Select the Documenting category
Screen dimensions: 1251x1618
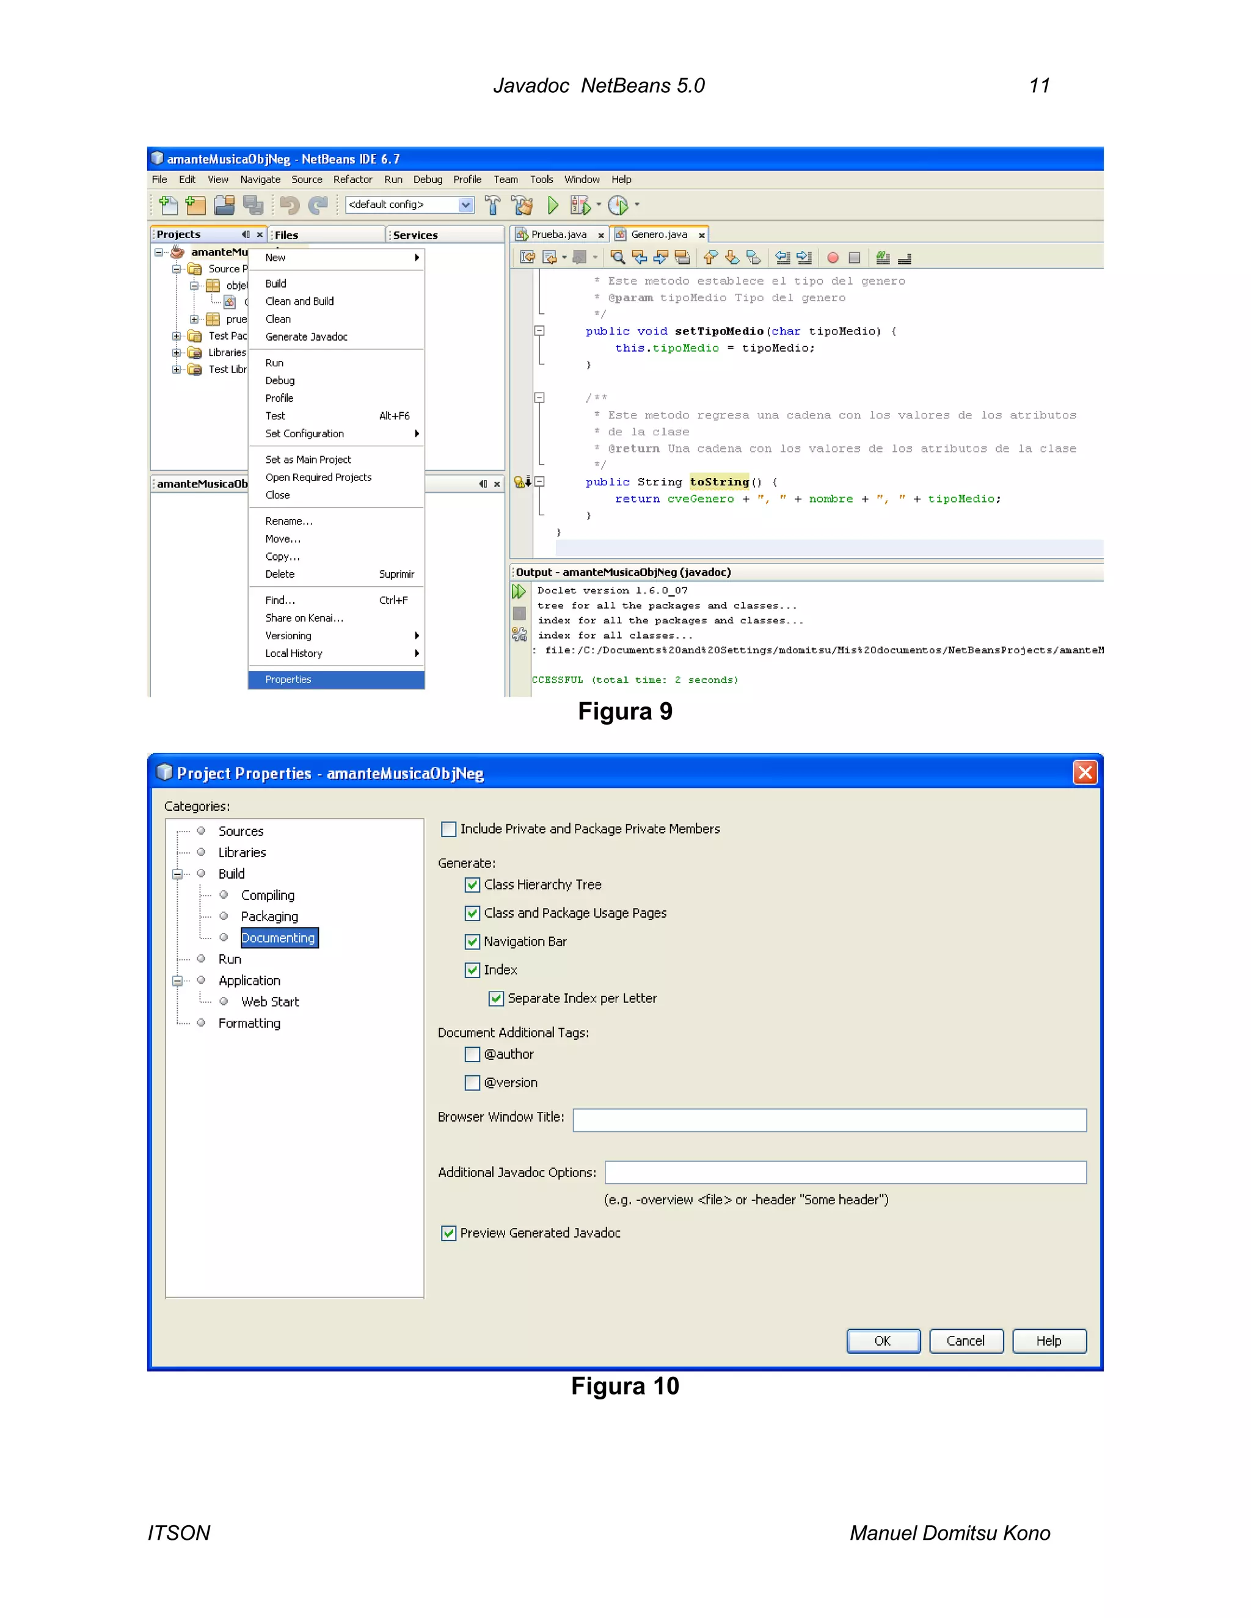279,938
